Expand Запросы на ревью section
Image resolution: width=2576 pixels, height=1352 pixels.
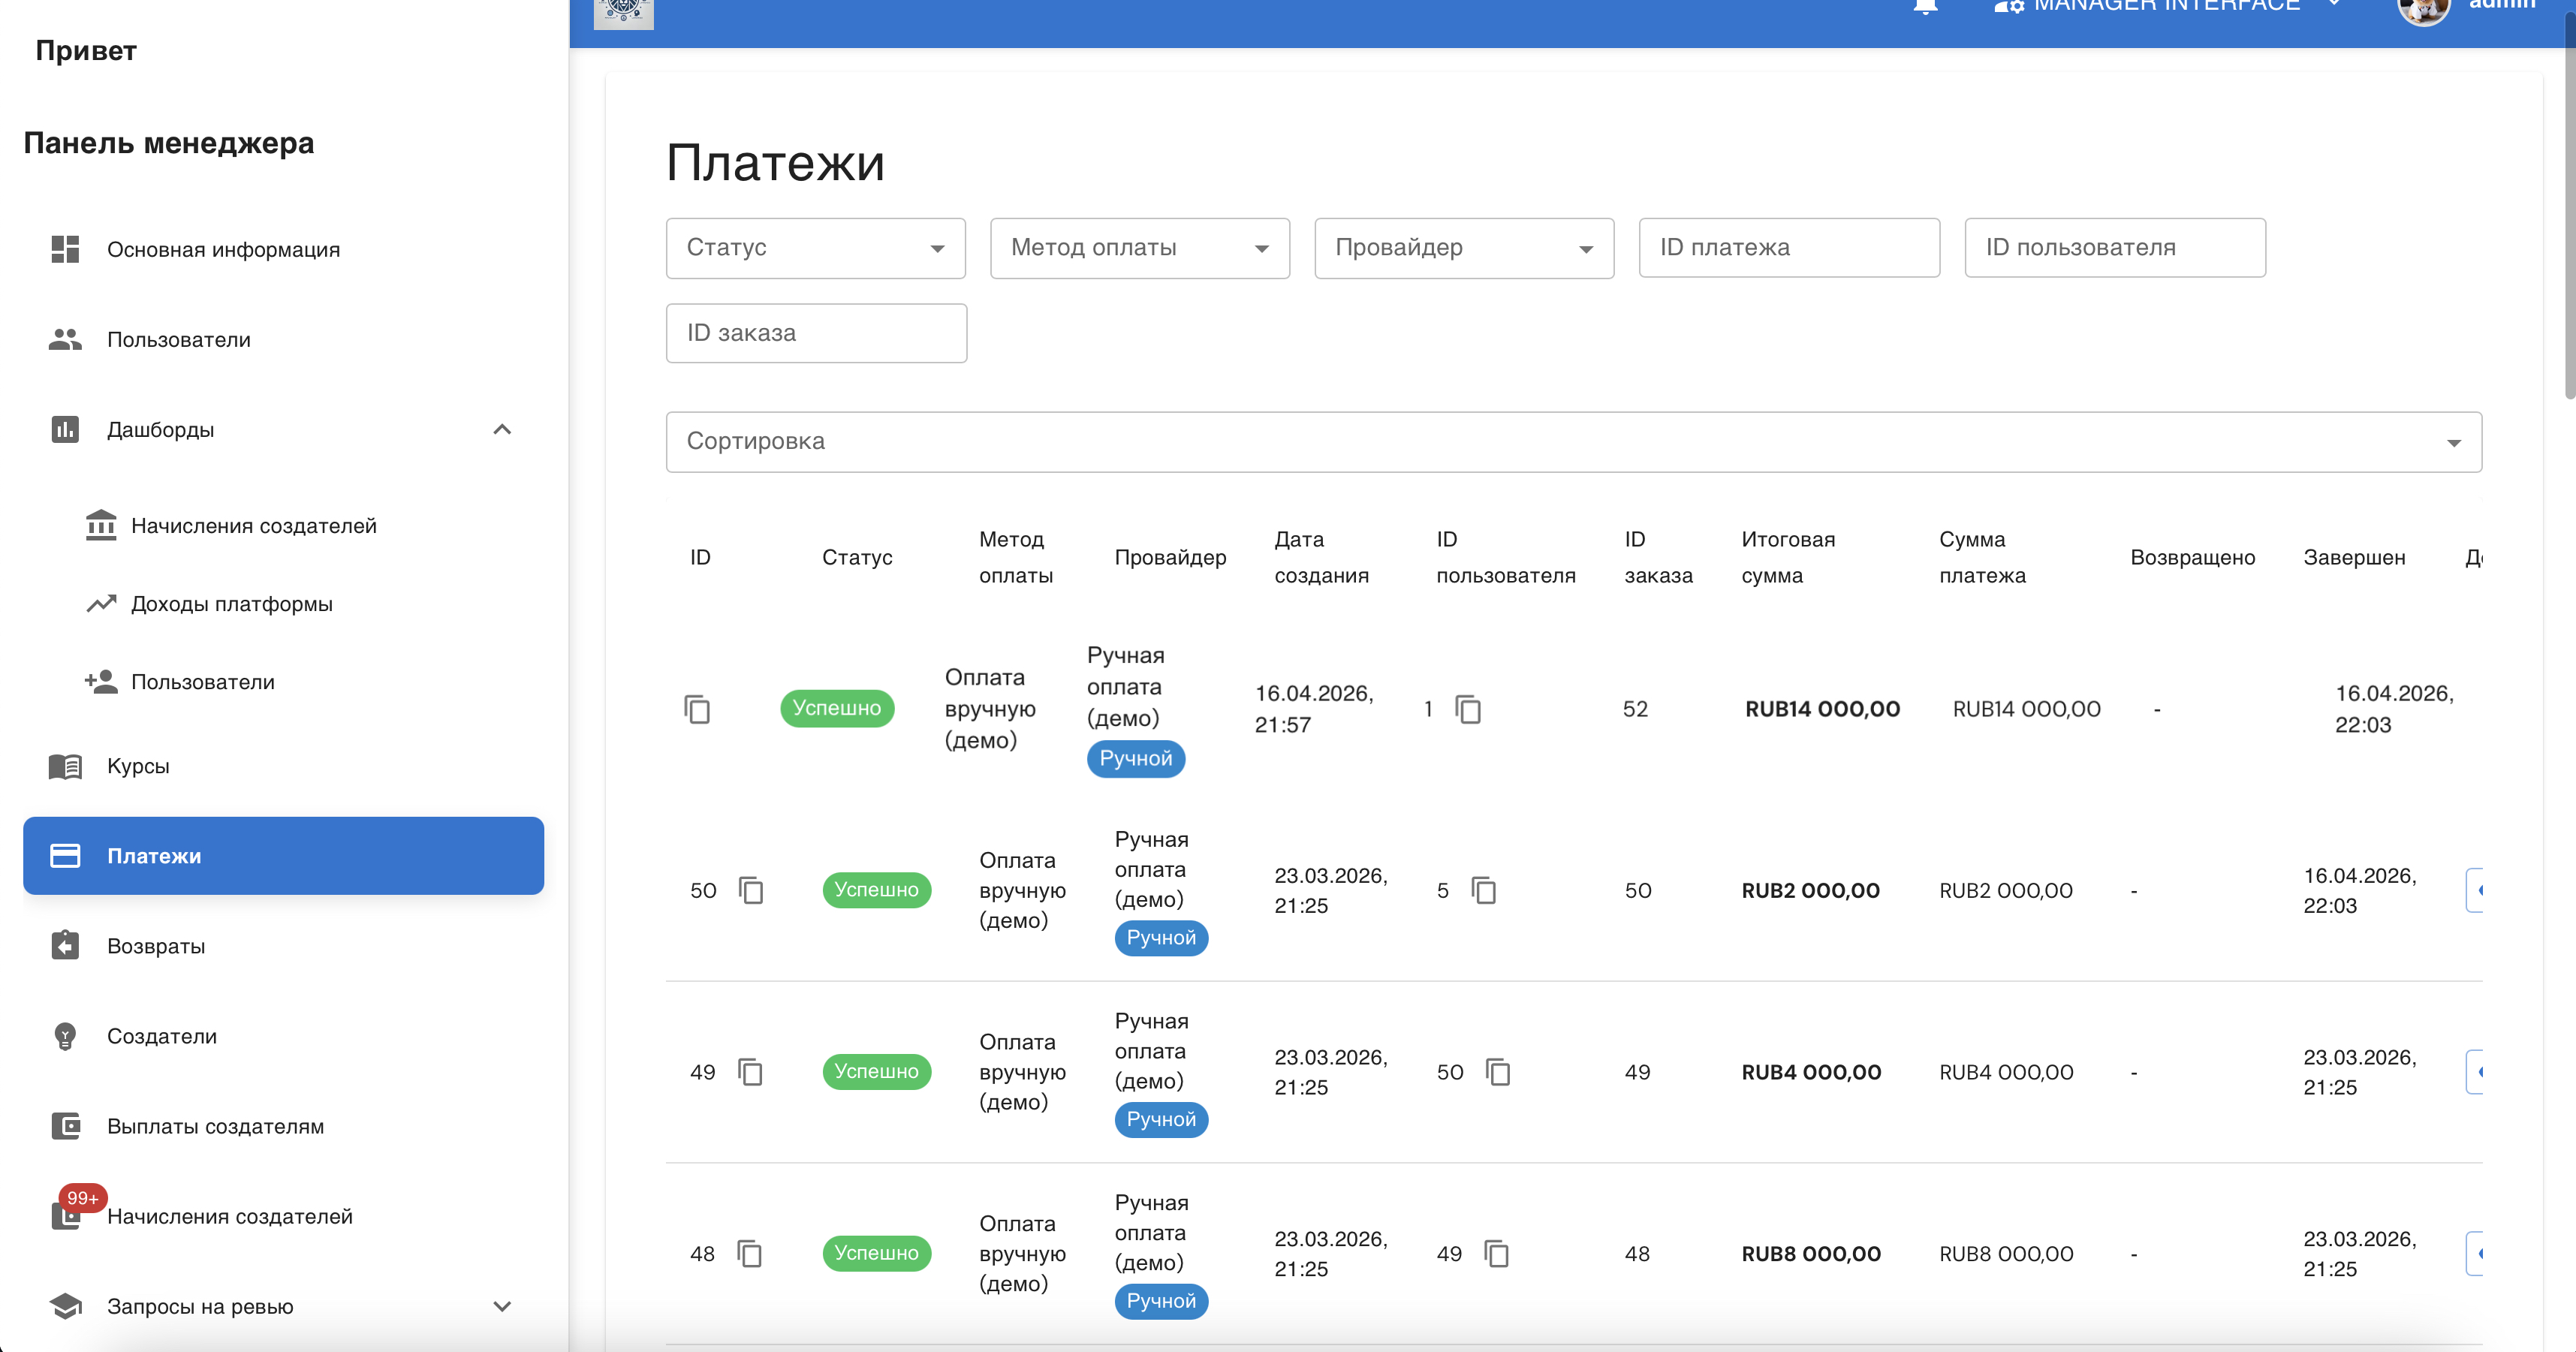[x=502, y=1306]
